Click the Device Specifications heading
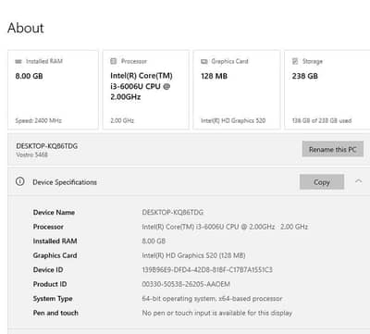The image size is (370, 334). [x=65, y=182]
